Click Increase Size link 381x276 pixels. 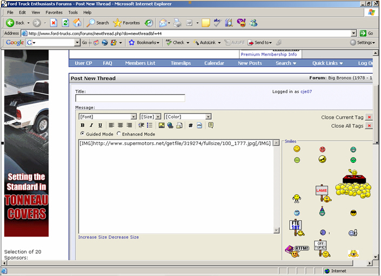tap(92, 237)
